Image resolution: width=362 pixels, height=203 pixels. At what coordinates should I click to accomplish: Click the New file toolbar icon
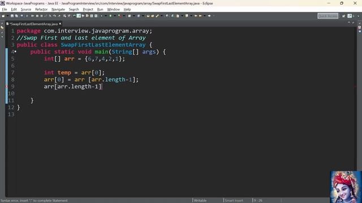3,16
